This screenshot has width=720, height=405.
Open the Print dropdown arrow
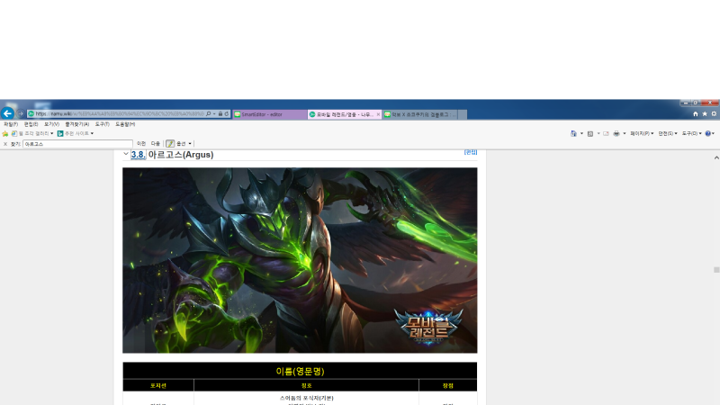click(x=625, y=133)
